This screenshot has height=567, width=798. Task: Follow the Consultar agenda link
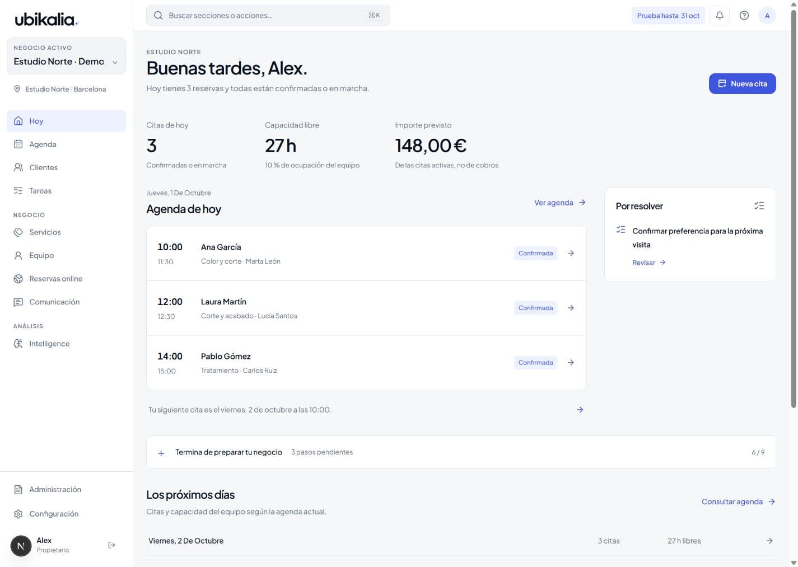739,502
